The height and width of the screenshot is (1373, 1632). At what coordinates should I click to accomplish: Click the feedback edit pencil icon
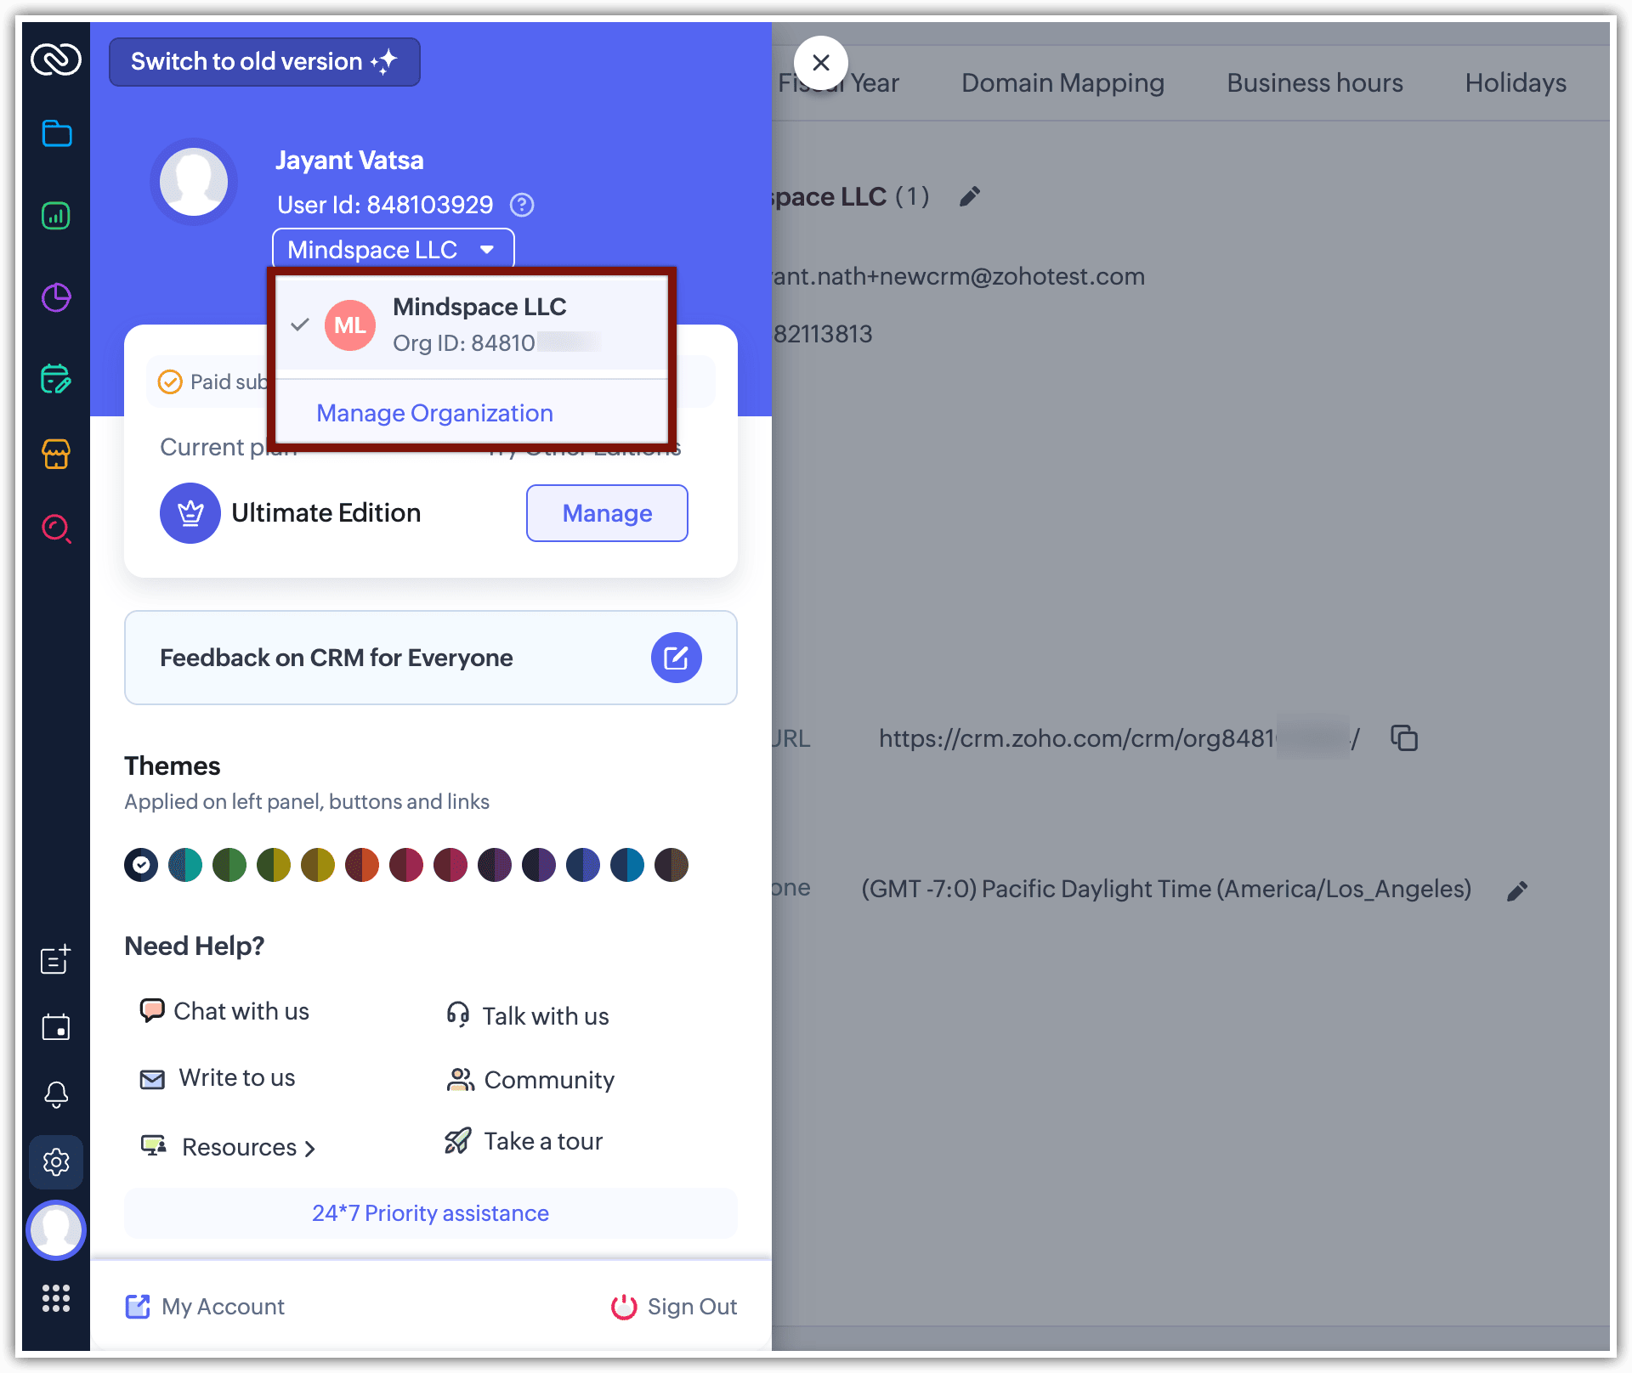coord(676,658)
